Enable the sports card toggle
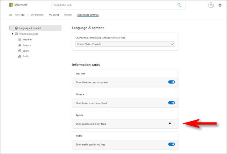 click(171, 123)
